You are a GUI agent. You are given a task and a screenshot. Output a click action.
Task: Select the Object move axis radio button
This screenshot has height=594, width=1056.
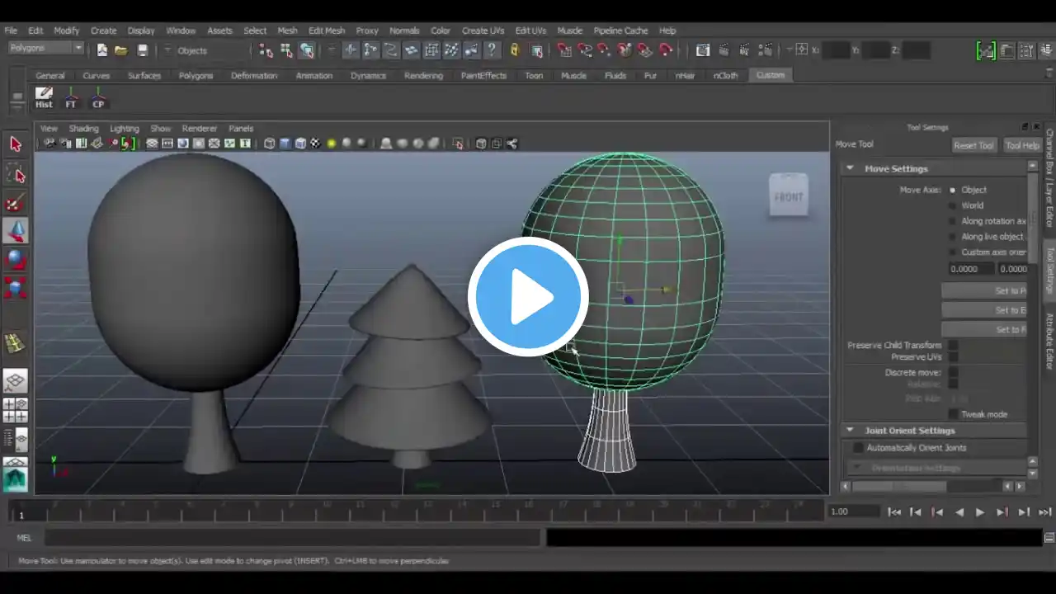tap(953, 190)
